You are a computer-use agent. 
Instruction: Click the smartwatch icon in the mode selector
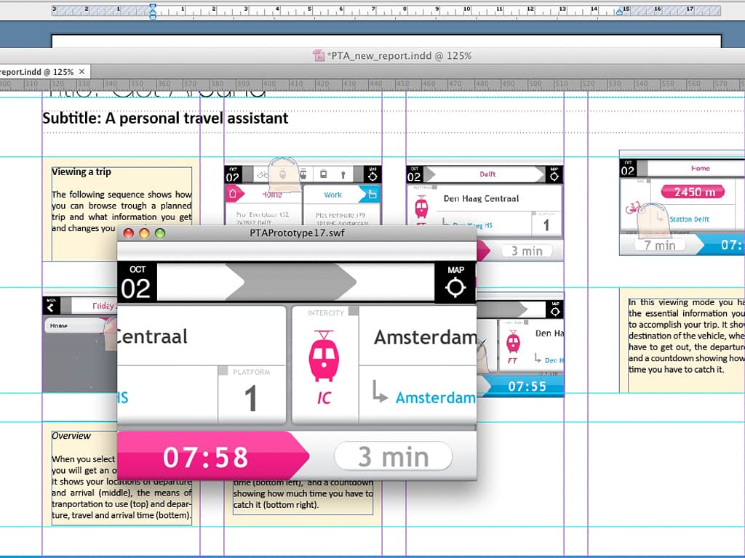(x=284, y=174)
